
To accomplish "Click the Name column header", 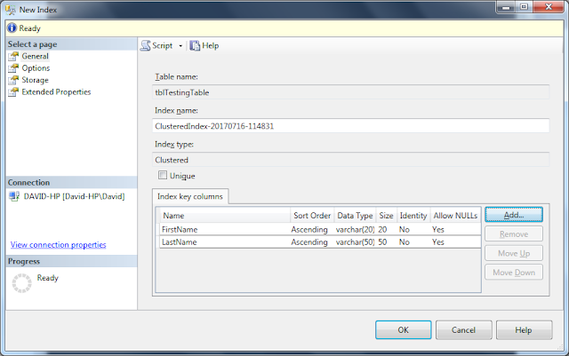I will tap(225, 216).
